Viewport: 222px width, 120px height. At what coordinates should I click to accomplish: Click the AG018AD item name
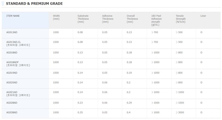click(x=12, y=53)
